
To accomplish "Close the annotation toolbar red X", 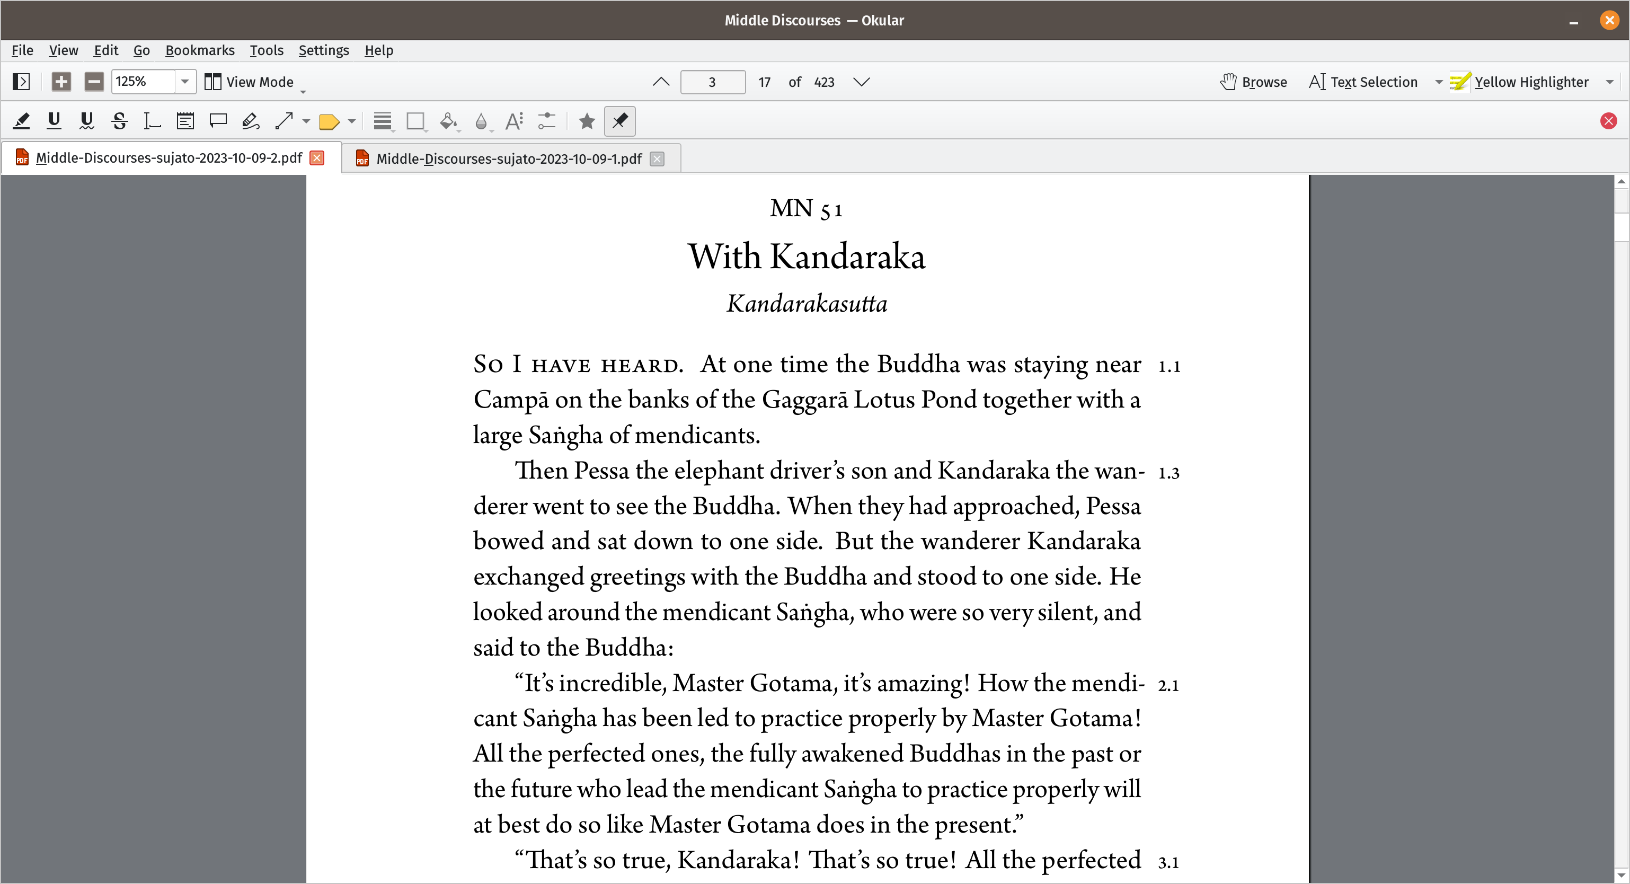I will pos(1608,121).
